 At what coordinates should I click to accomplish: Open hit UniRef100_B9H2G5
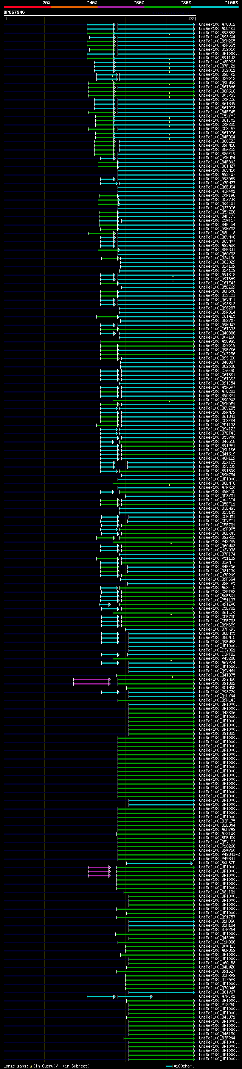[x=217, y=41]
